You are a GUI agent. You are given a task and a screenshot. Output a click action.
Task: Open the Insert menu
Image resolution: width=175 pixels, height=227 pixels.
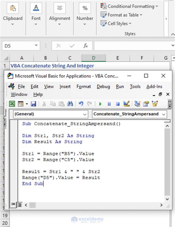tap(65, 87)
